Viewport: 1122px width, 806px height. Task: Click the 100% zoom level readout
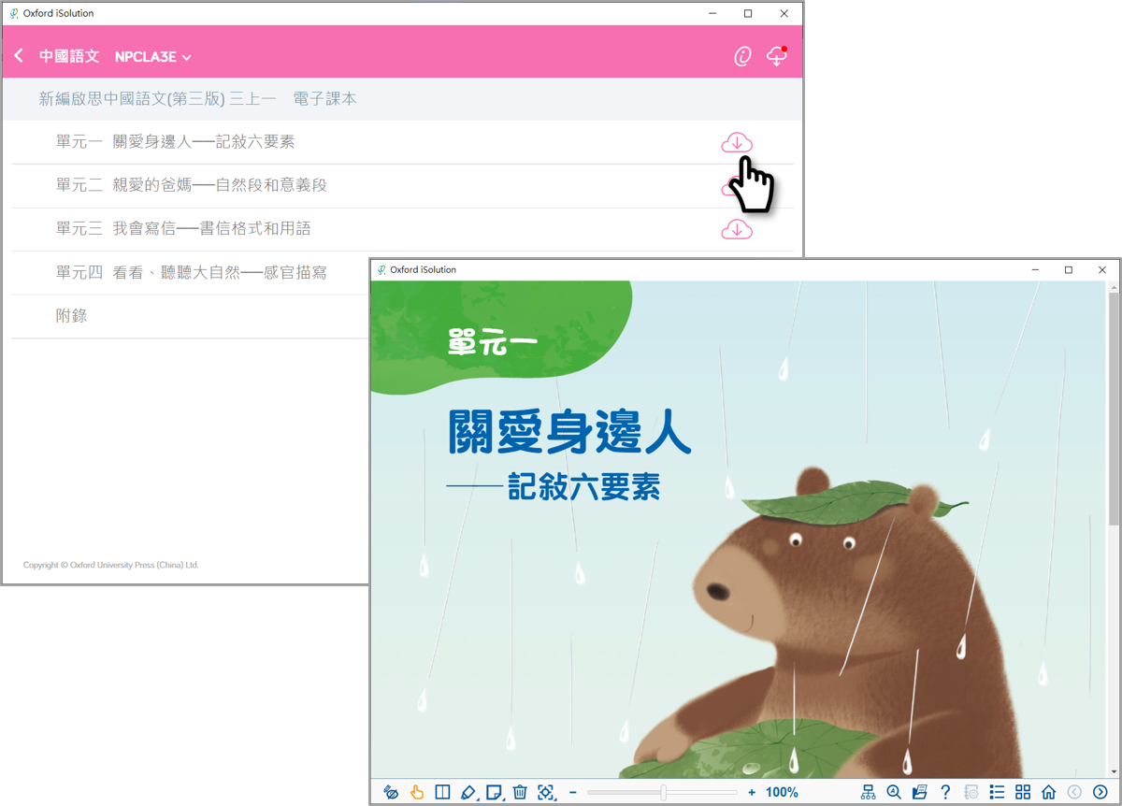782,792
